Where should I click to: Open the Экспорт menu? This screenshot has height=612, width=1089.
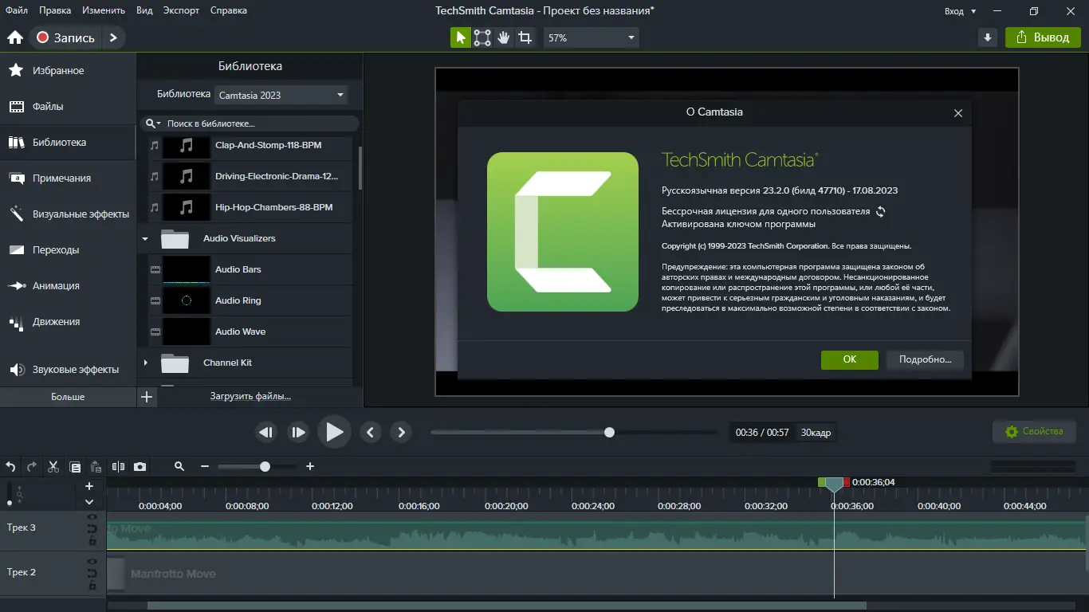tap(181, 10)
